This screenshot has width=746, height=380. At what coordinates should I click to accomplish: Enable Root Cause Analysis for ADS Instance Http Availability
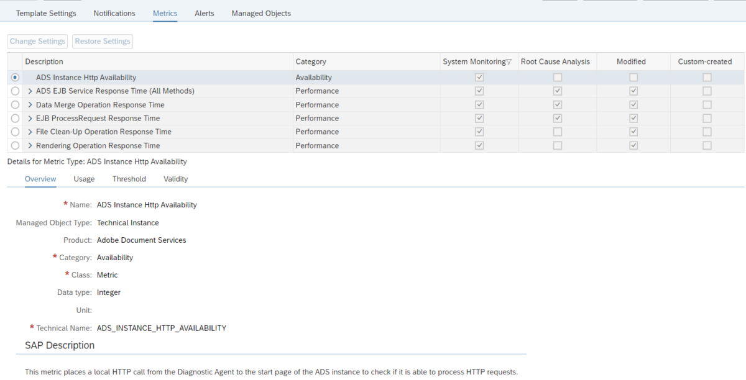557,77
